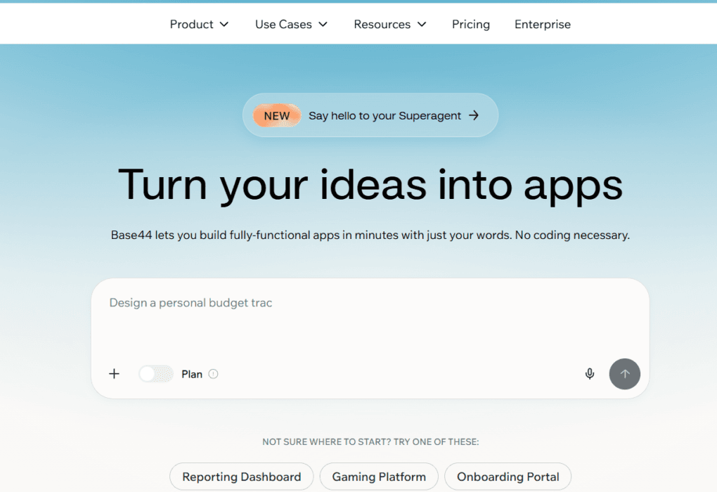Open the Enterprise nav item
The width and height of the screenshot is (717, 492).
pos(543,25)
